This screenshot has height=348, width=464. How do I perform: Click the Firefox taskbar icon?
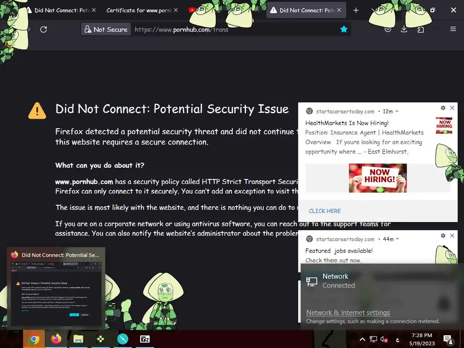coord(56,339)
